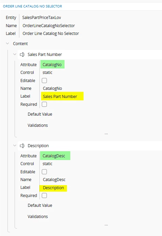Toggle Editable checkbox for CatalogNo

(44, 80)
